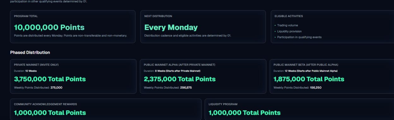The image size is (394, 120).
Task: Click the Phased Distribution heading
Action: pos(30,52)
